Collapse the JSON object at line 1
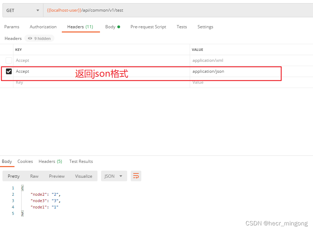Image resolution: width=313 pixels, height=230 pixels. coord(22,188)
